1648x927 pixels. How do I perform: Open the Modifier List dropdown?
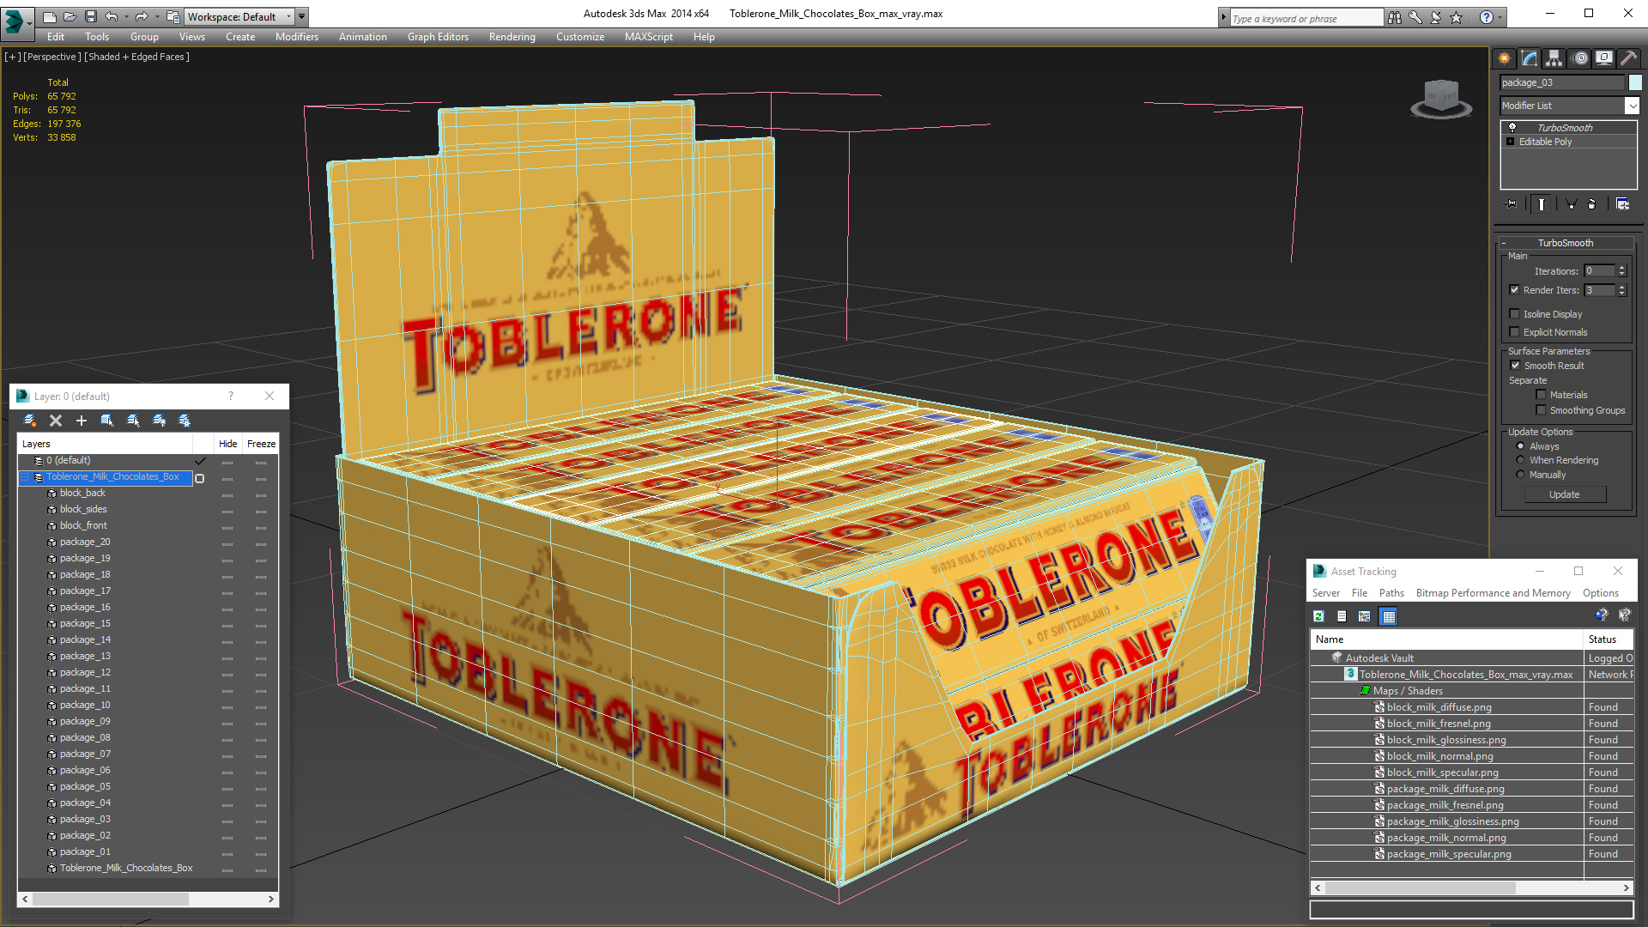pos(1632,106)
